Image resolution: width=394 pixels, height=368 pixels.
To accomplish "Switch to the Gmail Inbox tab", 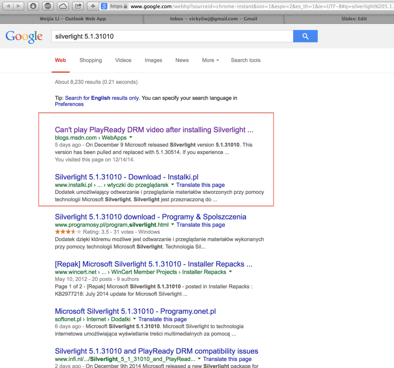I will 214,19.
